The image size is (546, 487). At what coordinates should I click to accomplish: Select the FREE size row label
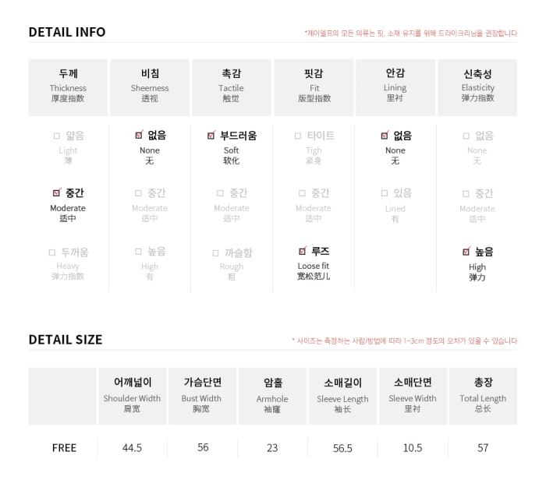coord(64,448)
